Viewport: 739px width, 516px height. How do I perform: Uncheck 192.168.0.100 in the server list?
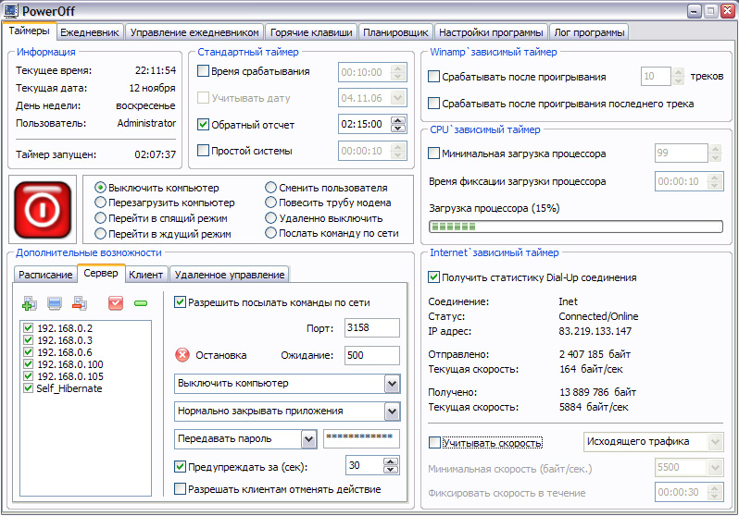point(27,364)
